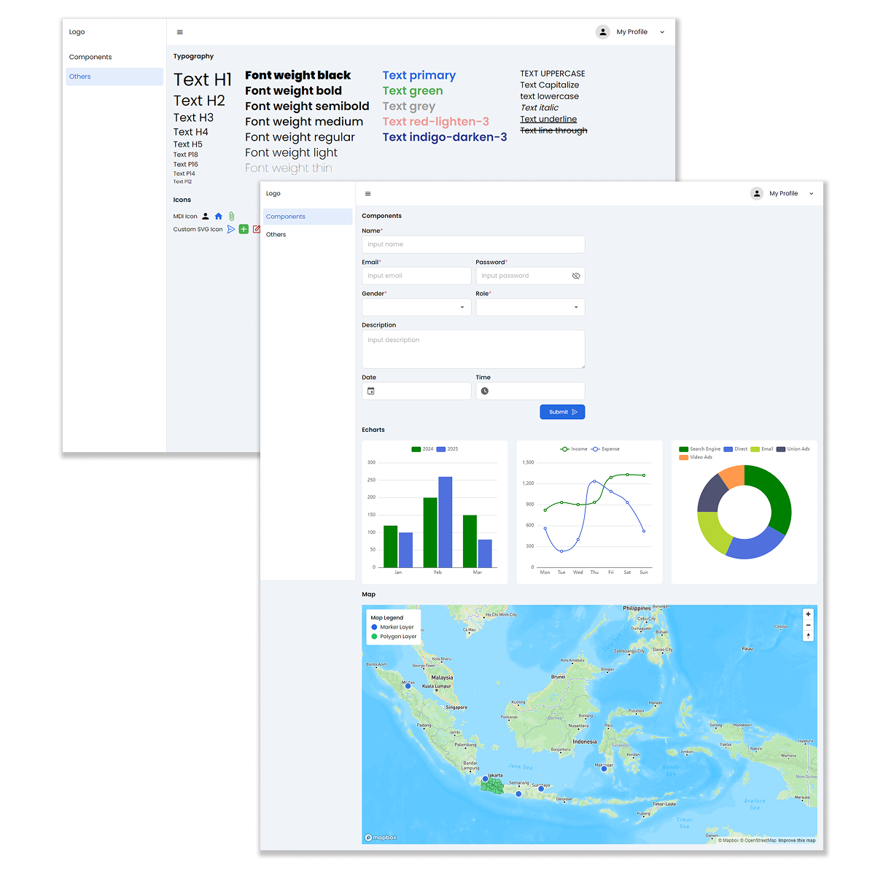The height and width of the screenshot is (875, 875).
Task: Open the Gender dropdown
Action: click(x=416, y=308)
